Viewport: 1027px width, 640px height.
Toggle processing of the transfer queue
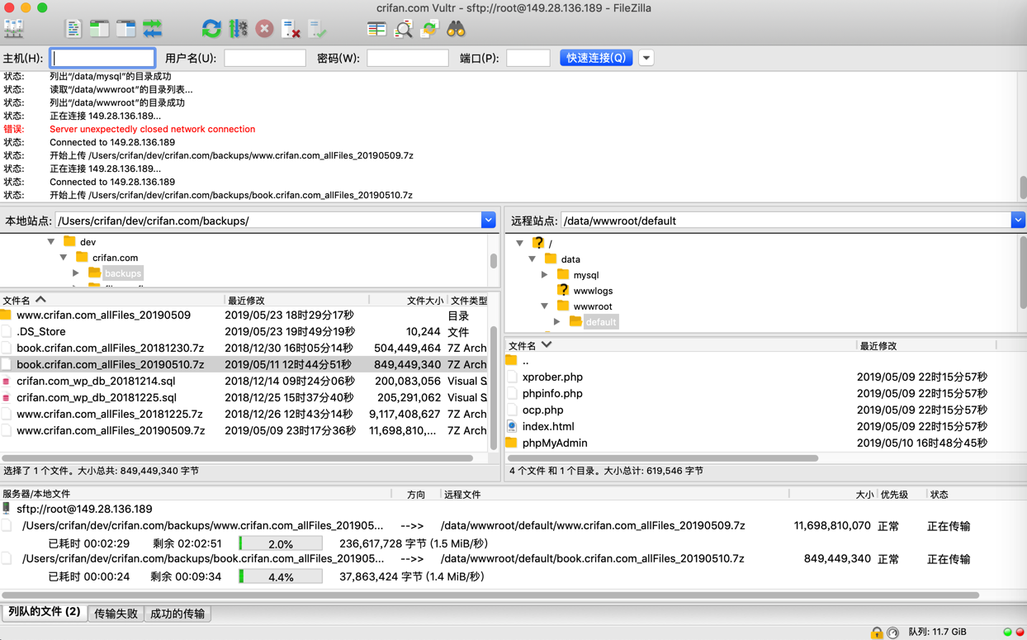[238, 29]
